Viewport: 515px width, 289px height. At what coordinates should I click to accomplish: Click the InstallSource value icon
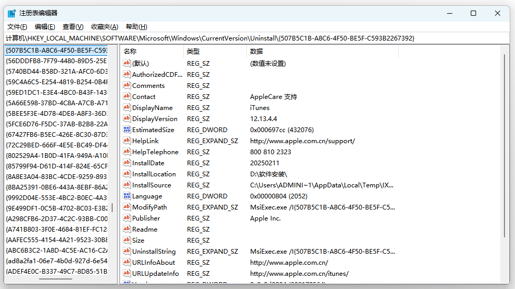(x=127, y=185)
